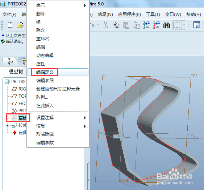Switch to the Folder browser tab
204x190 pixels.
24,61
